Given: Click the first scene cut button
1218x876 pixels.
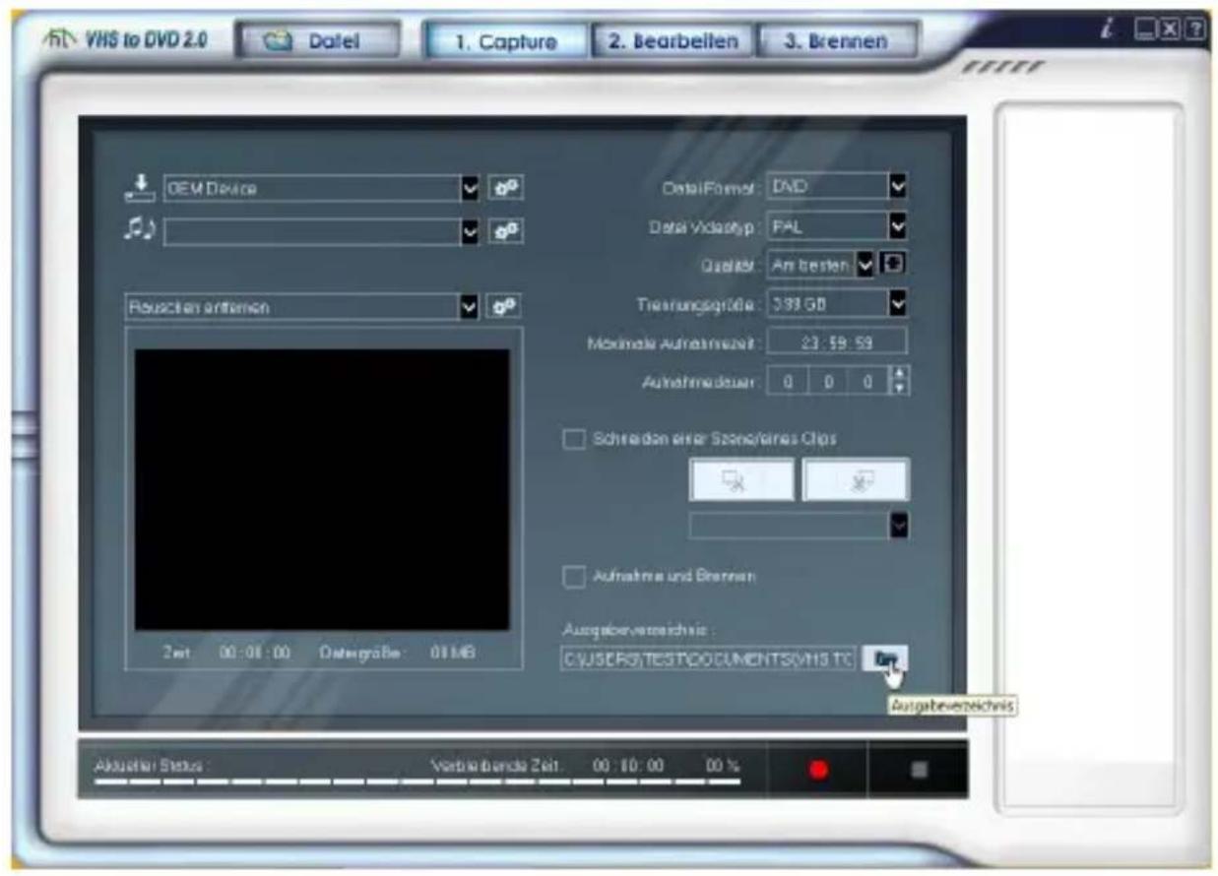Looking at the screenshot, I should 741,479.
